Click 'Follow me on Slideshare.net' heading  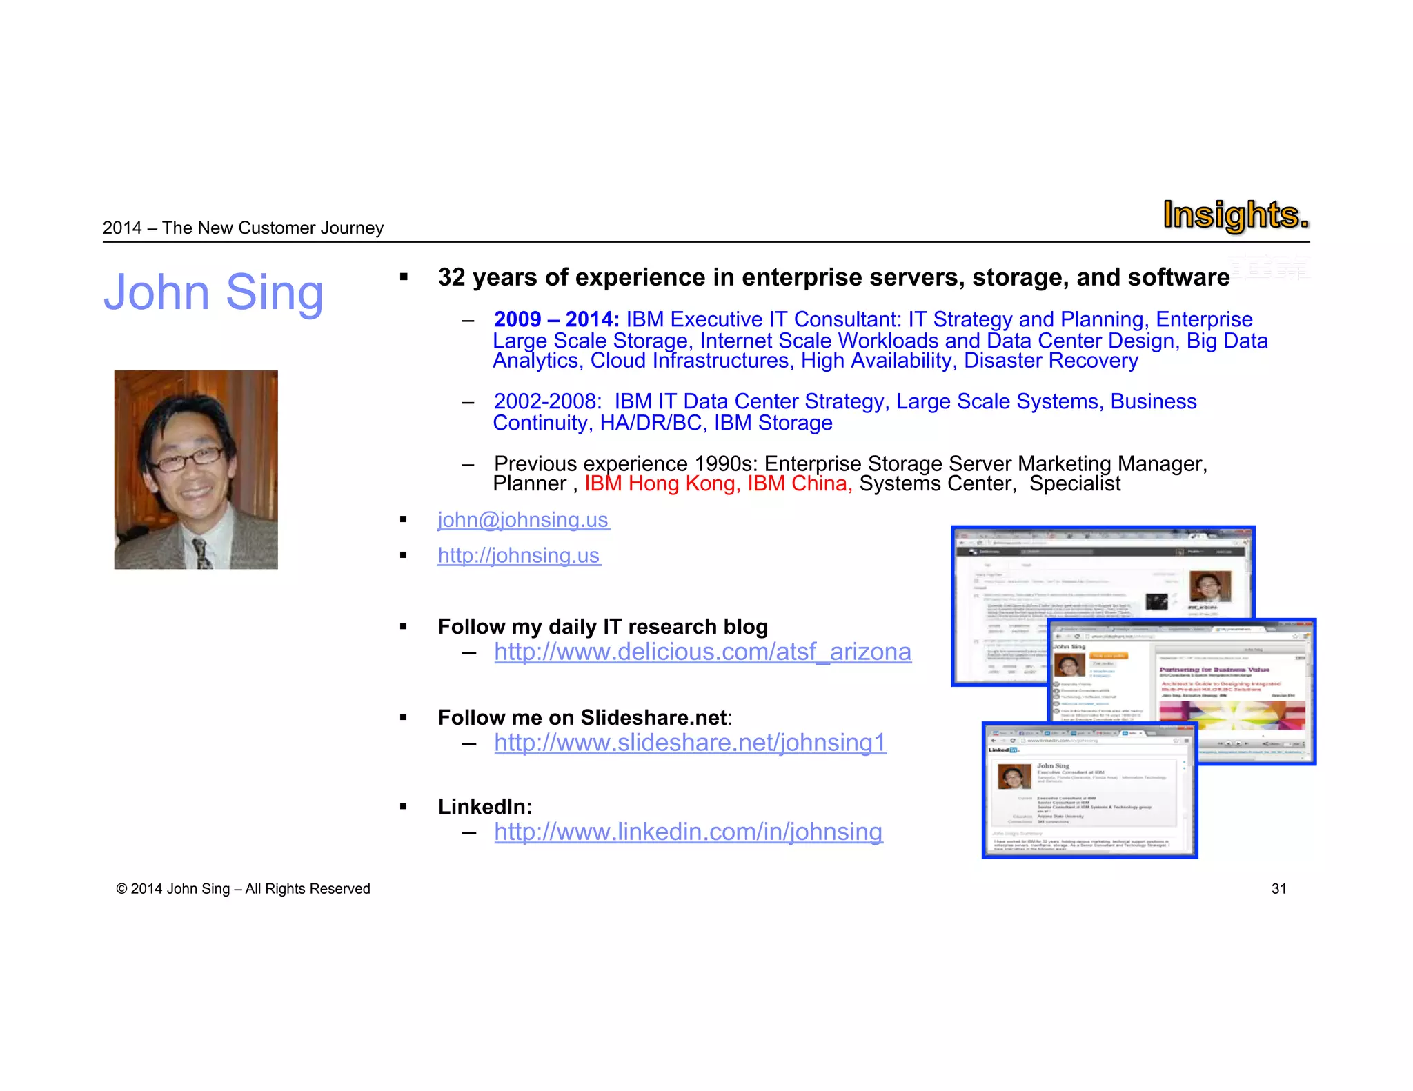(584, 718)
